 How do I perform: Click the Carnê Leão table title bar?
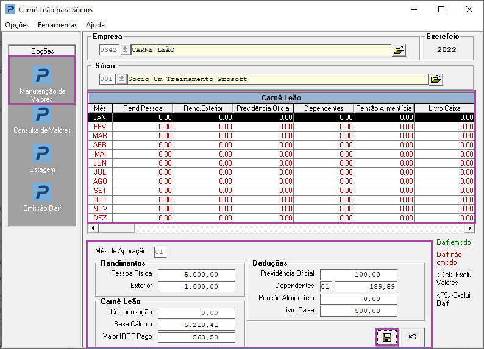pos(281,97)
